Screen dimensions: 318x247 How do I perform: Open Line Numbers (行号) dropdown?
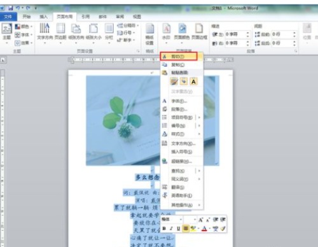point(127,33)
